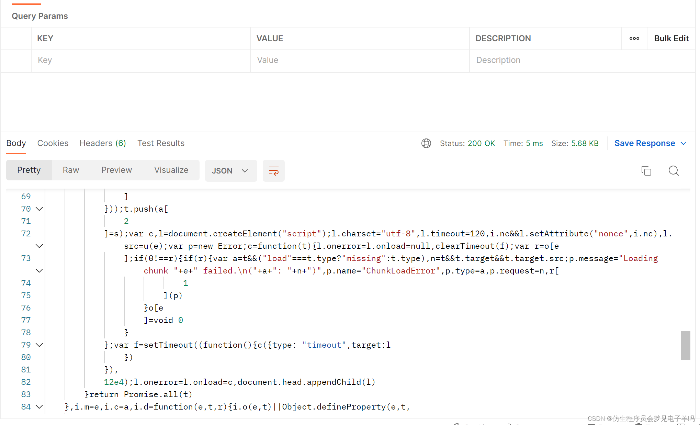Viewport: 700px width, 425px height.
Task: Click the Size 5.68 KB text
Action: pos(575,143)
